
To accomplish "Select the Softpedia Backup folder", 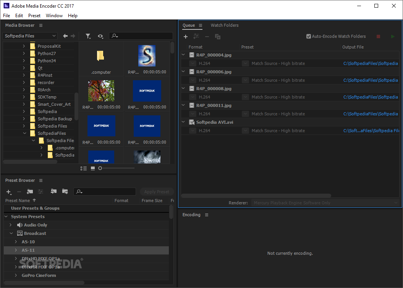I will [x=55, y=119].
